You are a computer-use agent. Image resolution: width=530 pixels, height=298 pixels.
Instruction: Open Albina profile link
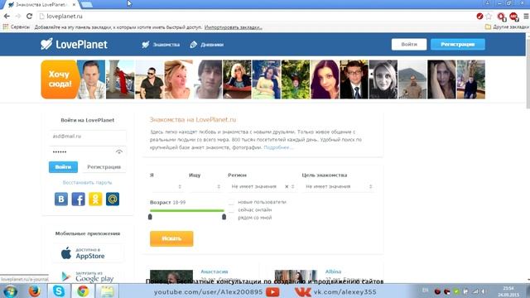click(x=333, y=272)
